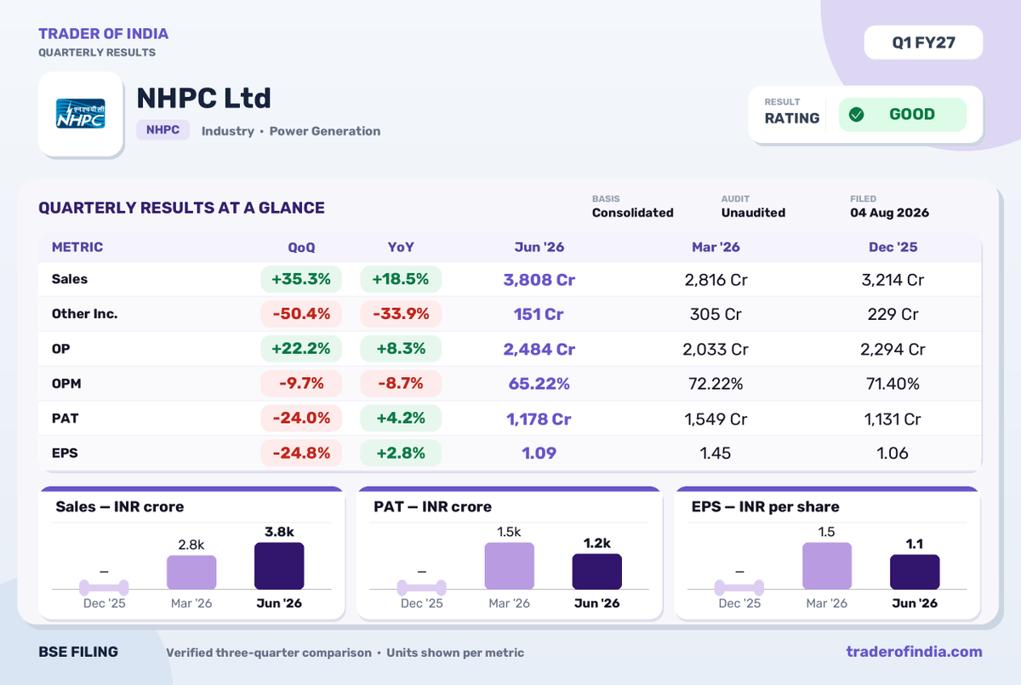Click the QoQ column header
The width and height of the screenshot is (1021, 685).
pyautogui.click(x=301, y=248)
